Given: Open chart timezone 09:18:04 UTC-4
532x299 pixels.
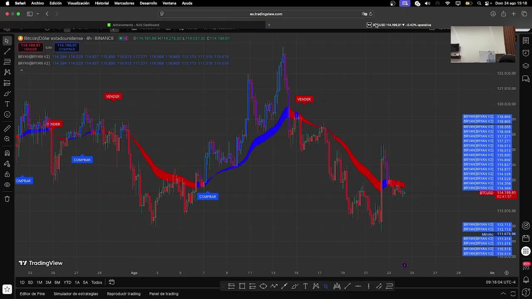Looking at the screenshot, I should pos(500,282).
